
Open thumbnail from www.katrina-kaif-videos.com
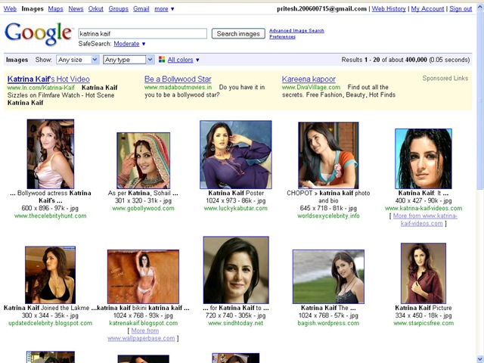(423, 159)
